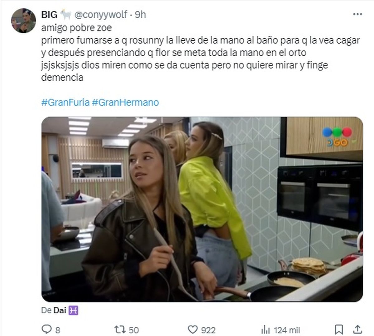Open the user's profile avatar picture
The width and height of the screenshot is (374, 336).
(24, 21)
